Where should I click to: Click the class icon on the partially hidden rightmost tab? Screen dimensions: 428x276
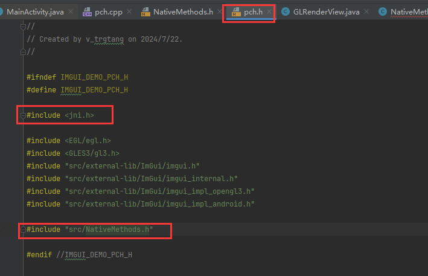click(x=382, y=12)
